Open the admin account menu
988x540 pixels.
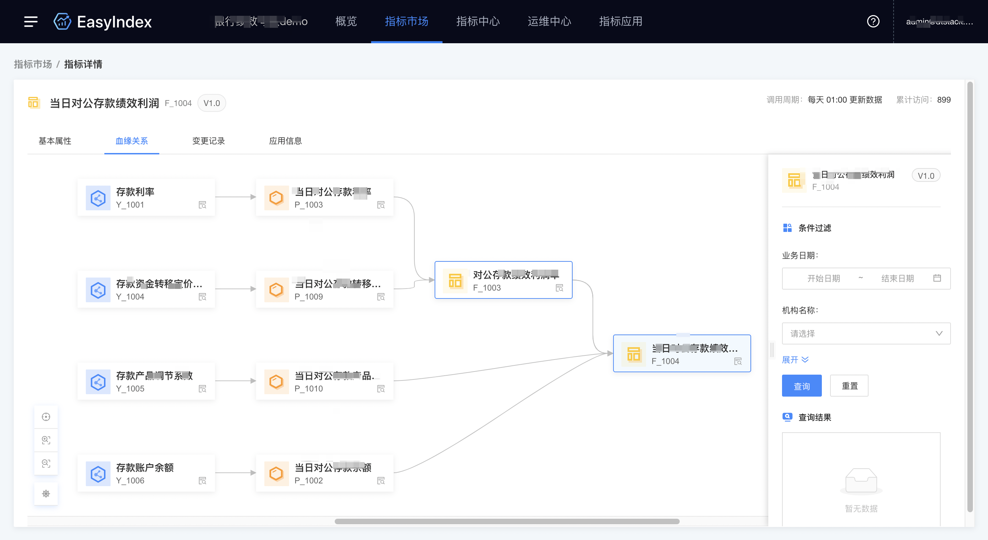tap(939, 22)
